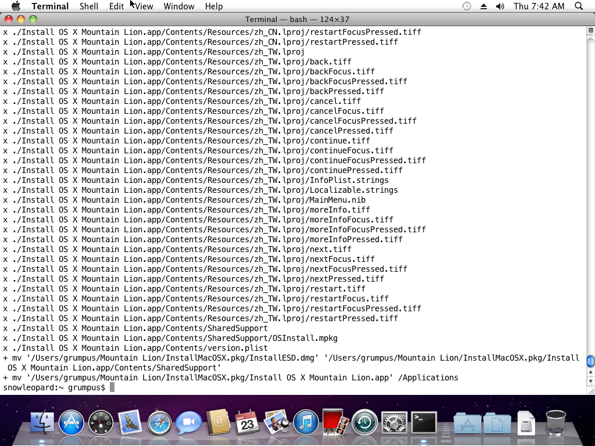Screen dimensions: 595x446
Task: Click the zh_TW.lproj/continue.tiff line
Action: coord(187,141)
